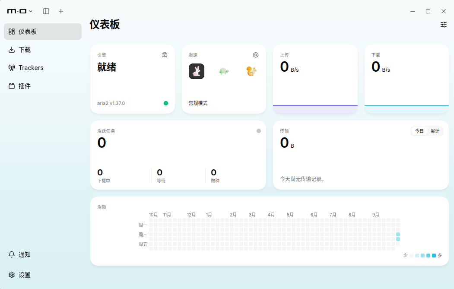The width and height of the screenshot is (454, 289).
Task: Click the 9月 month label in activity
Action: coord(376,215)
